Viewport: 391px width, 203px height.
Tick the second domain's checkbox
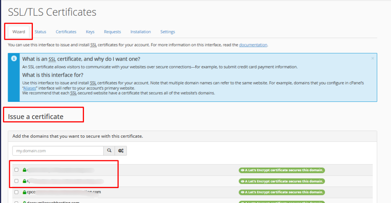click(x=16, y=181)
